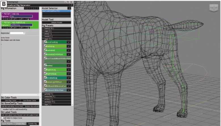Click the 'Use Bone Color' button

pos(30,100)
